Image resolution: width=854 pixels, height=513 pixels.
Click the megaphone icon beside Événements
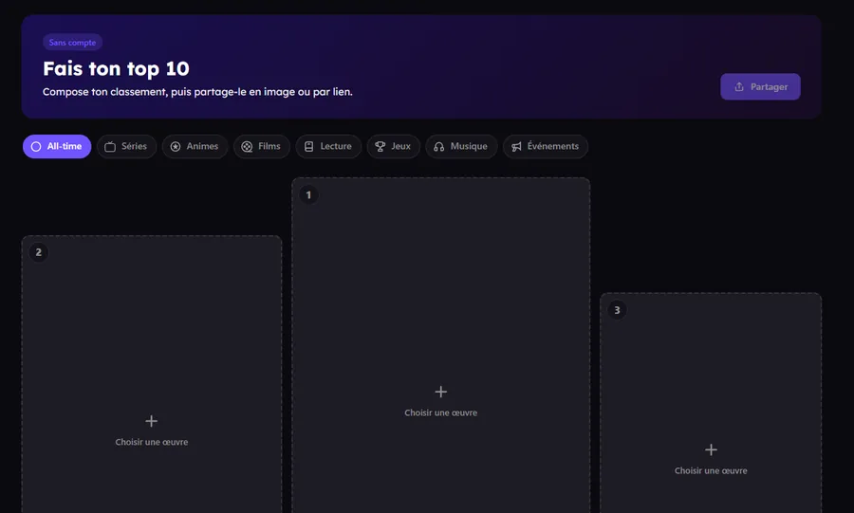(516, 146)
